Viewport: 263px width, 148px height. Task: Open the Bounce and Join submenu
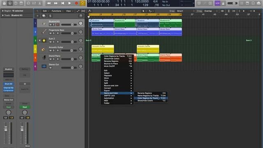[x=117, y=86]
